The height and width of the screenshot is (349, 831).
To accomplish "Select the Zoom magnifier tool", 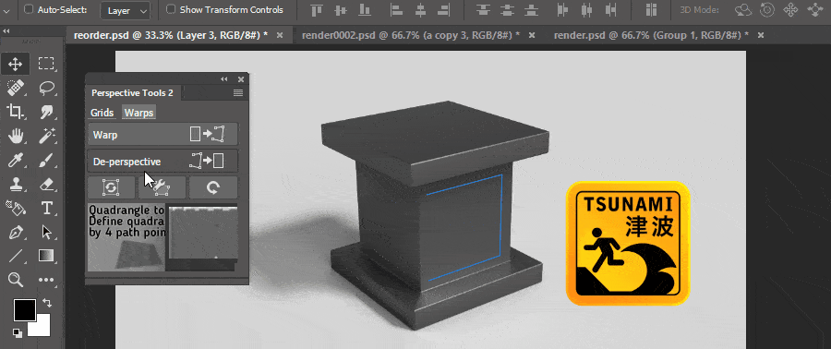I will 16,280.
